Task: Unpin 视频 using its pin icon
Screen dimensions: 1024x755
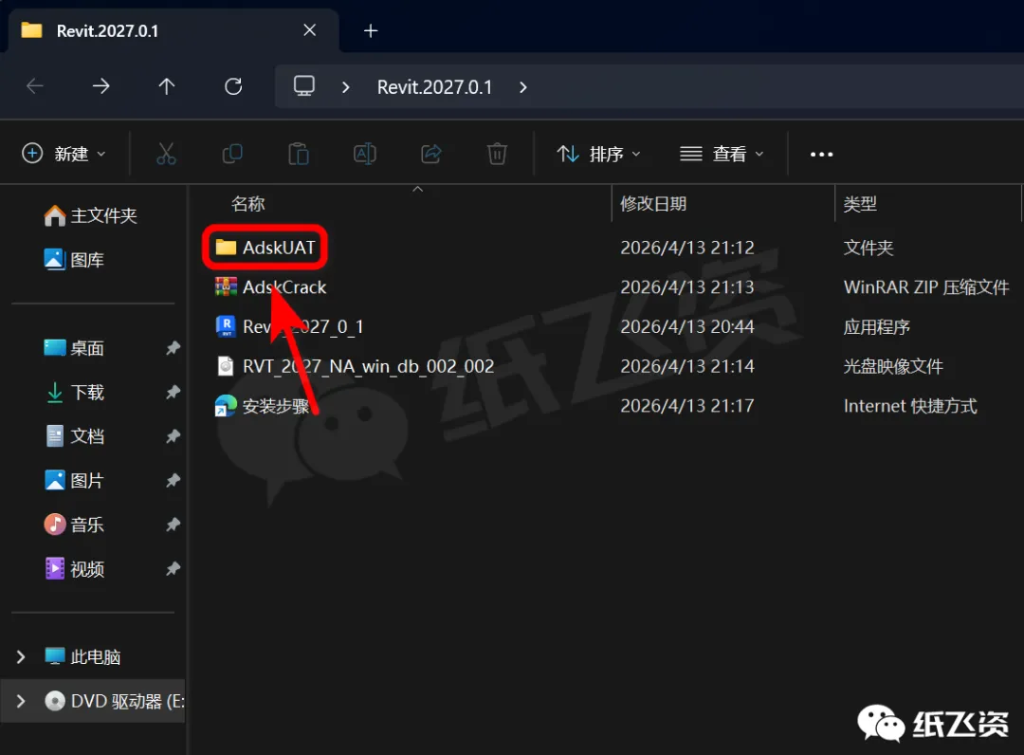Action: click(173, 569)
